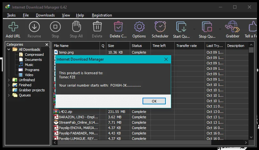This screenshot has width=259, height=150.
Task: Open the Scheduler clock icon
Action: tap(160, 27)
